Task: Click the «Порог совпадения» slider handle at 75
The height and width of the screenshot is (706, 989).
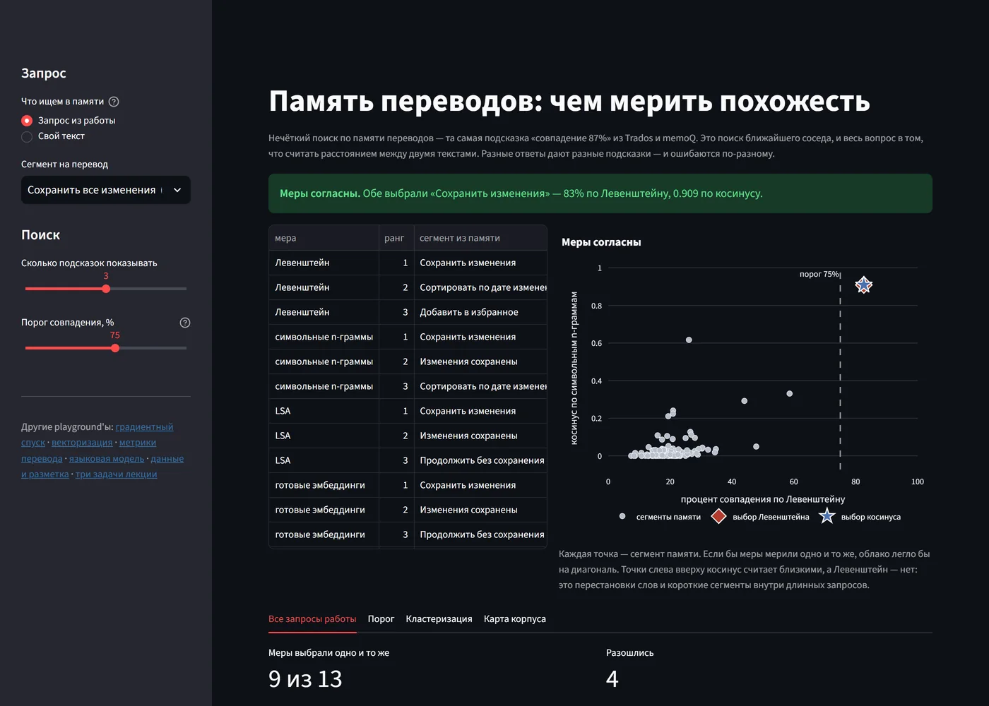Action: pos(115,348)
